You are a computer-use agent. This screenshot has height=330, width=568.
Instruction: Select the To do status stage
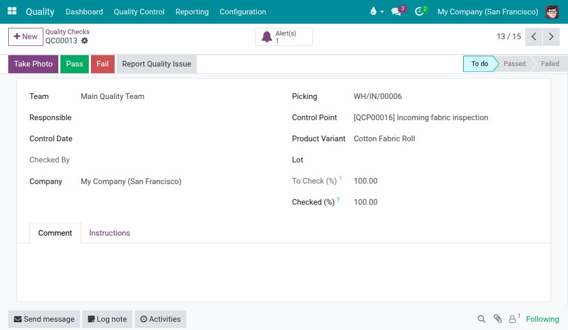[x=480, y=64]
